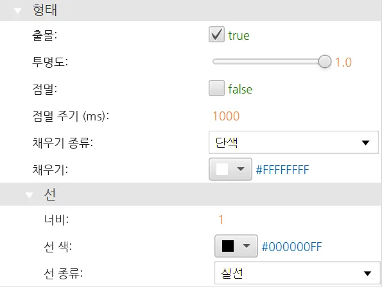Click the #000000FF line color hex value
The width and height of the screenshot is (382, 287).
[291, 247]
